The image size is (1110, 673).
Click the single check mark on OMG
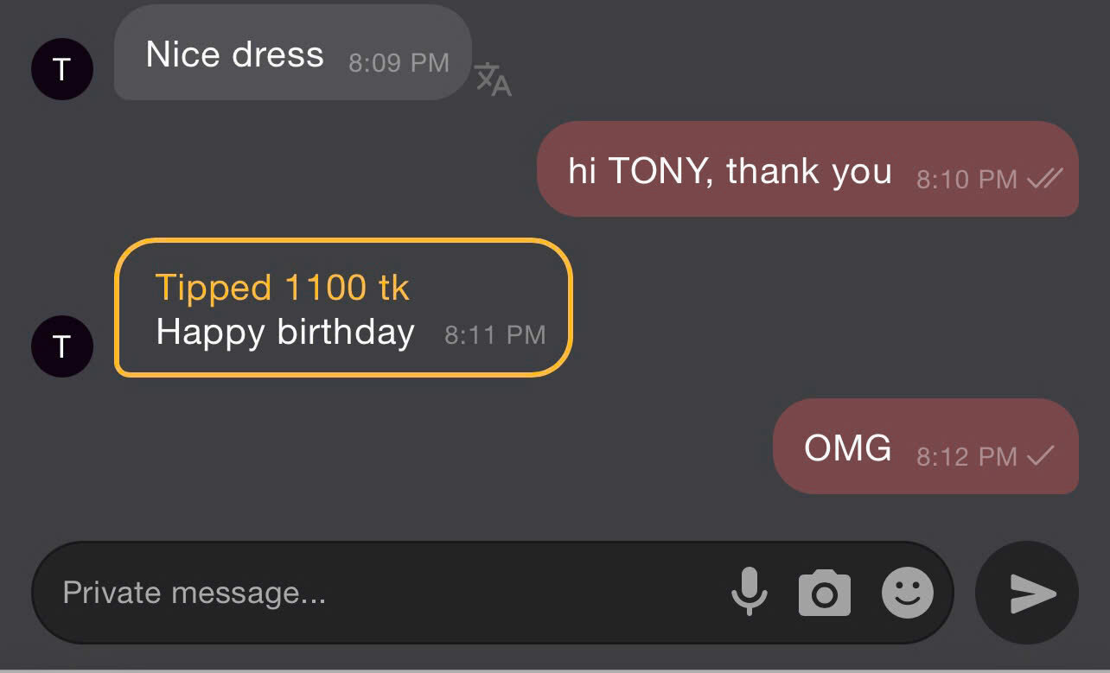pyautogui.click(x=1040, y=455)
